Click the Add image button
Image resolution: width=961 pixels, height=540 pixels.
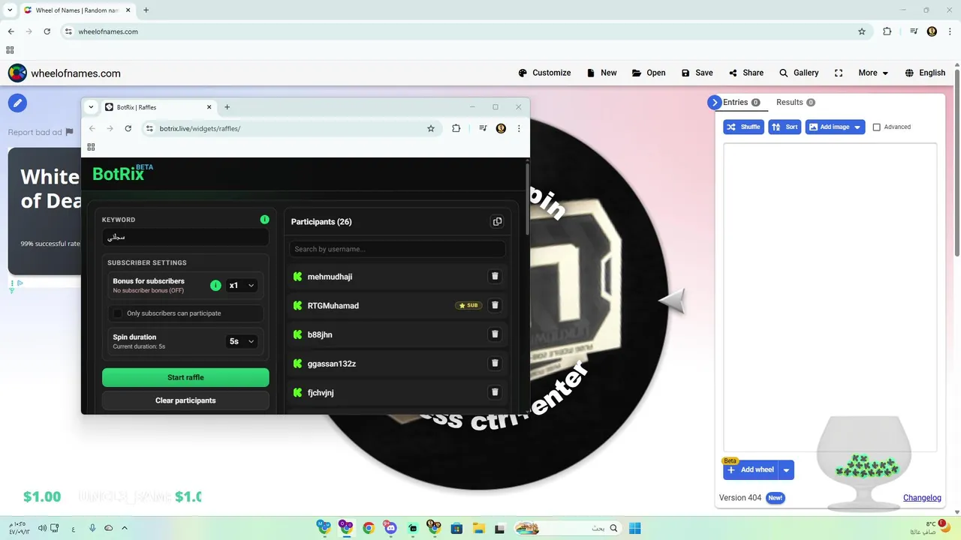835,127
